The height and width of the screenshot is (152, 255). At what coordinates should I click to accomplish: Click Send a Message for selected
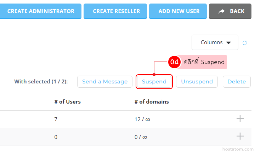pos(105,82)
